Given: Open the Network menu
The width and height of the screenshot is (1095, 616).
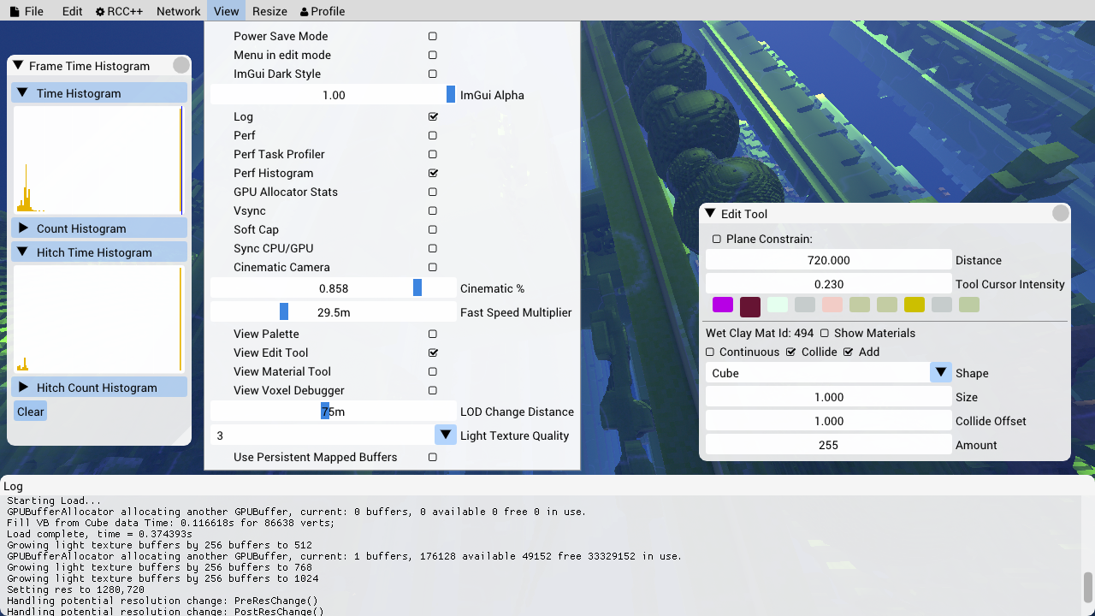Looking at the screenshot, I should pos(179,11).
